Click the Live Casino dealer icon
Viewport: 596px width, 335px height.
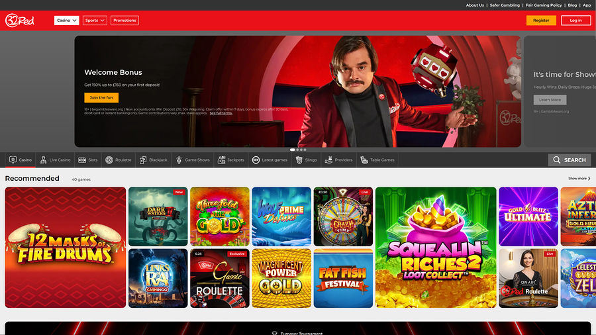coord(43,160)
